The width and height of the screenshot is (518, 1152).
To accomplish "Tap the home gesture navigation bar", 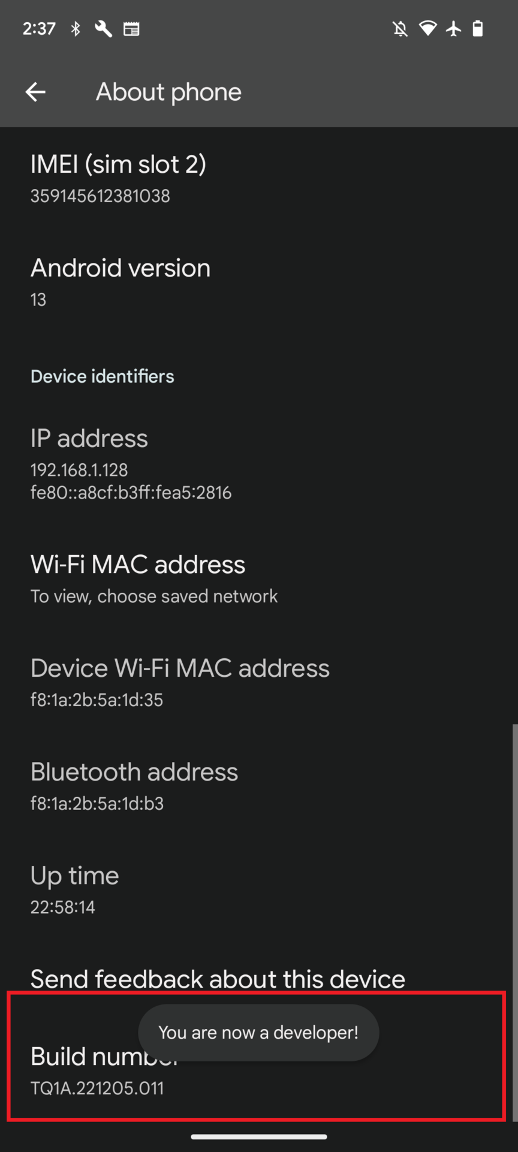I will pos(259,1136).
